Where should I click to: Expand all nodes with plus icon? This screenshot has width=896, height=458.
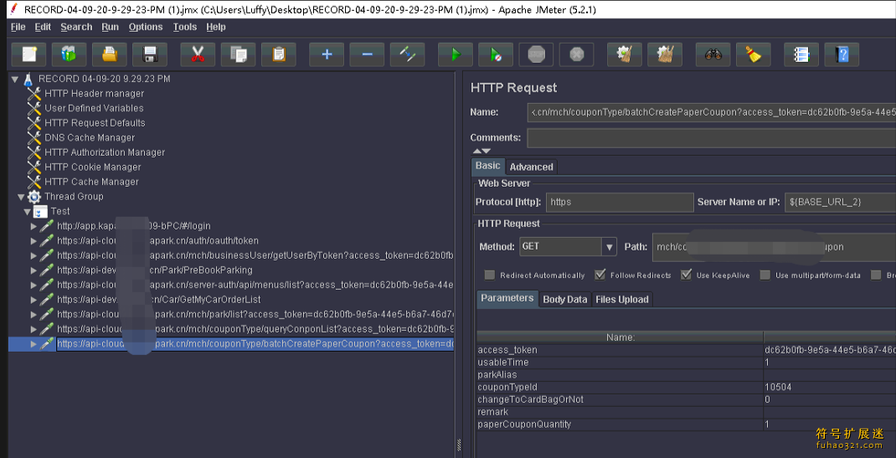[327, 54]
